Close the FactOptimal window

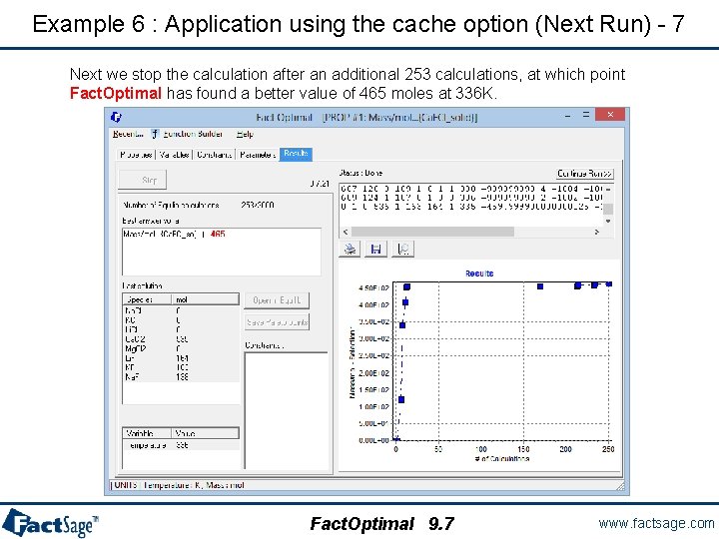[610, 115]
